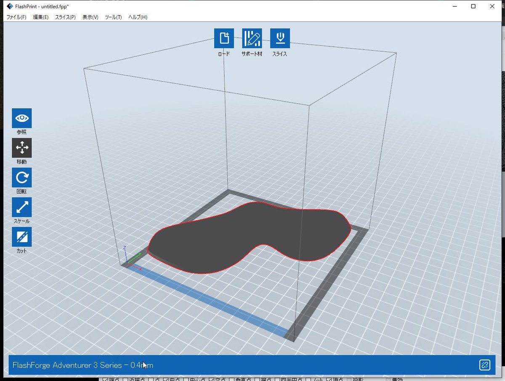Viewport: 505px width, 381px height.
Task: Toggle the 近接点 checkbox in the background window
Action: click(125, 378)
